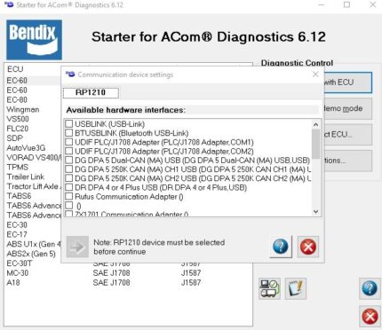The image size is (382, 330).
Task: Open the vehicle connection test icon
Action: click(x=269, y=288)
